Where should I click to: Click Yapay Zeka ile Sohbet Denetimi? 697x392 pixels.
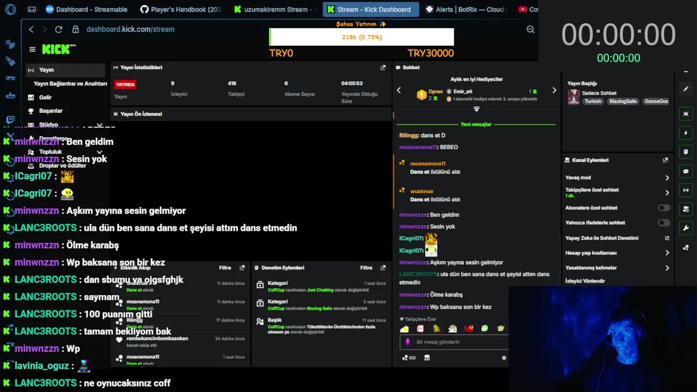click(x=602, y=238)
